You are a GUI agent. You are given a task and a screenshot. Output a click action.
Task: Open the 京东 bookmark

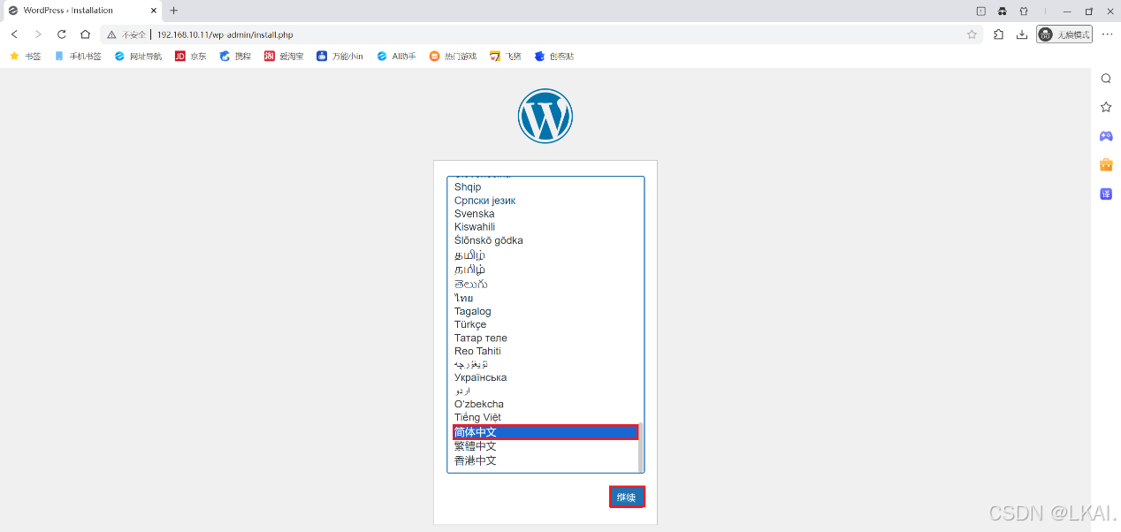click(190, 56)
